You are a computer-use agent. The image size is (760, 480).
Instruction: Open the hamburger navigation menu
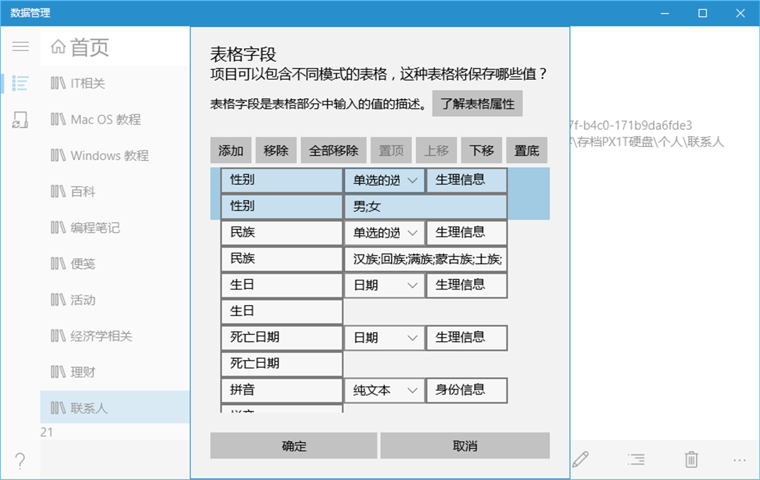[x=20, y=47]
